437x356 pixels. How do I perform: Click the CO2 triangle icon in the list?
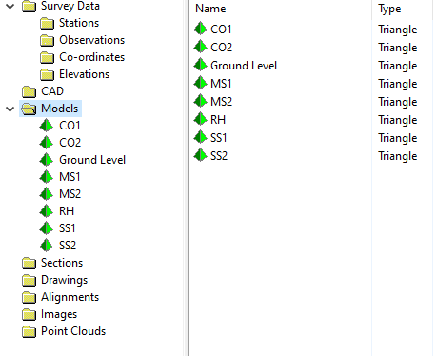[x=201, y=47]
